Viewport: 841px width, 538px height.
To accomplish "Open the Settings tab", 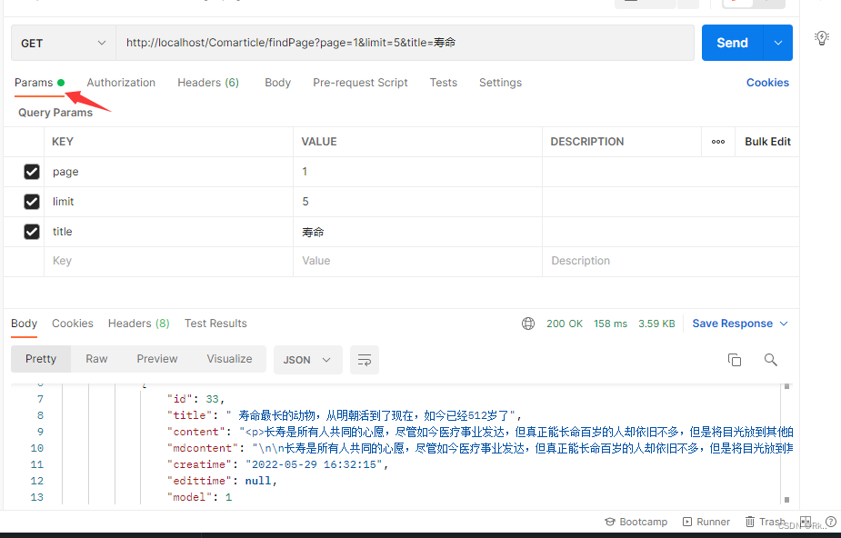I will point(500,83).
